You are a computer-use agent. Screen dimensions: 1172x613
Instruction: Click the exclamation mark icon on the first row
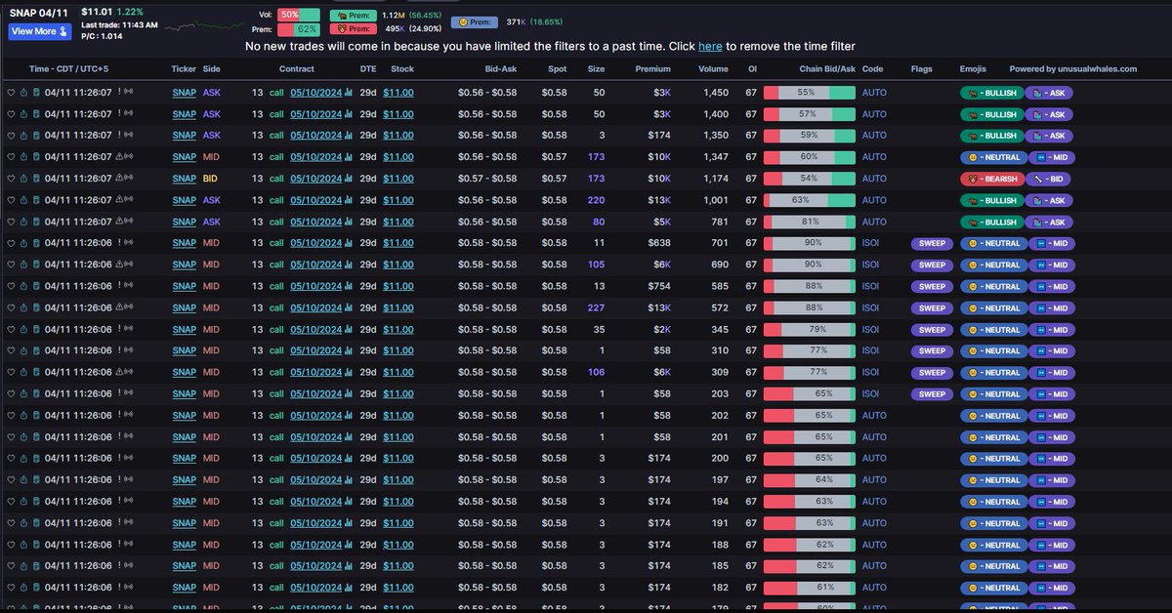coord(118,91)
